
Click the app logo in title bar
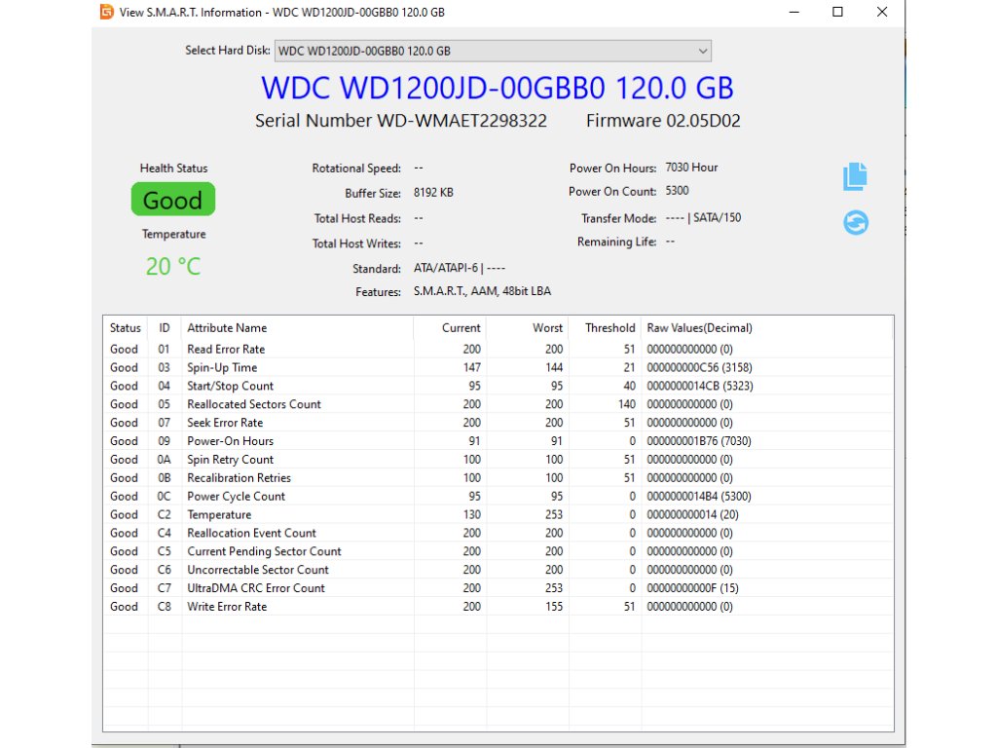coord(106,13)
